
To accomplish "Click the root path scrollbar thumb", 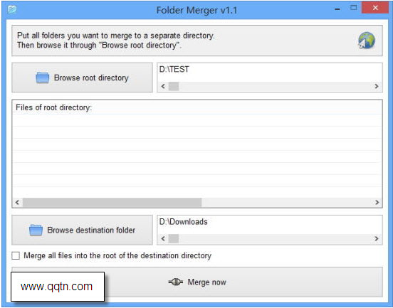I will point(174,86).
